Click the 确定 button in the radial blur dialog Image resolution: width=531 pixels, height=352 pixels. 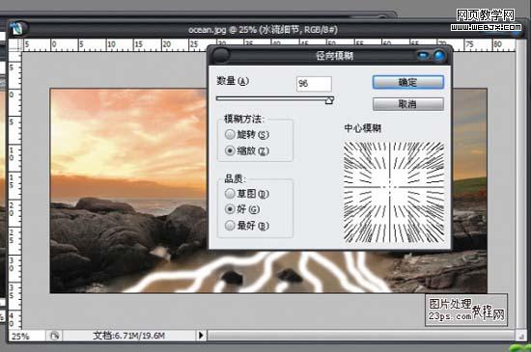408,82
